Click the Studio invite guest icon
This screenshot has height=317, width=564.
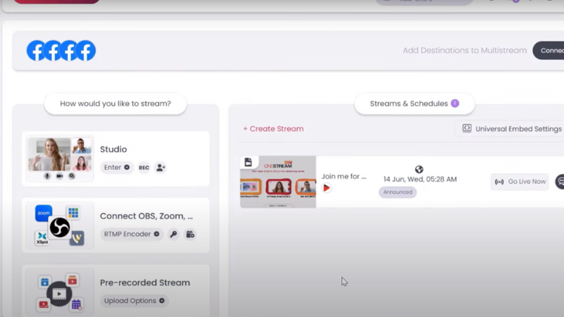(161, 168)
